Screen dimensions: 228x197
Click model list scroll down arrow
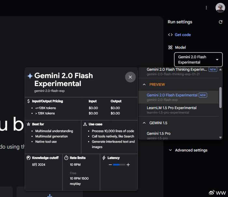pyautogui.click(x=221, y=137)
